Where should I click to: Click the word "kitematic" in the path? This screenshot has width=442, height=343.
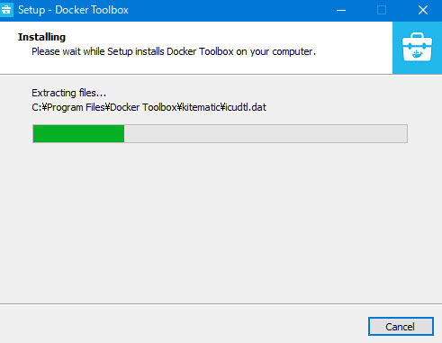pyautogui.click(x=202, y=107)
